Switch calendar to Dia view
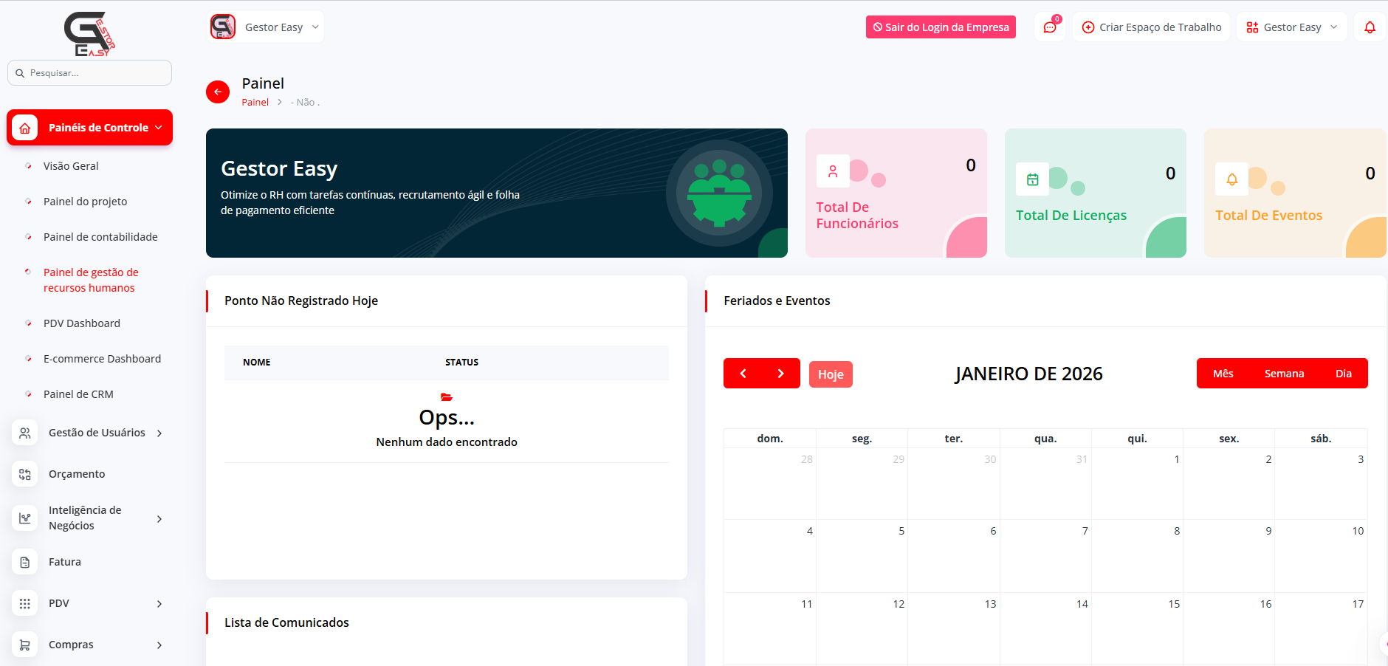This screenshot has height=666, width=1388. [1343, 374]
